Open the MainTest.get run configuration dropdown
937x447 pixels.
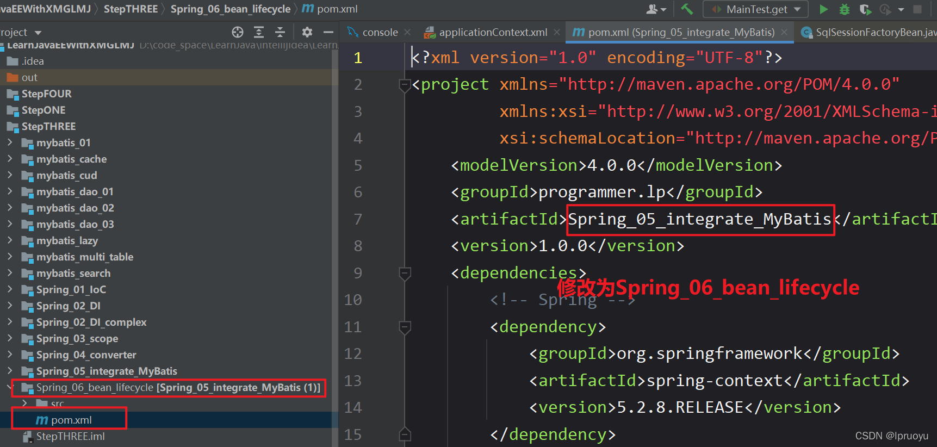pos(756,9)
